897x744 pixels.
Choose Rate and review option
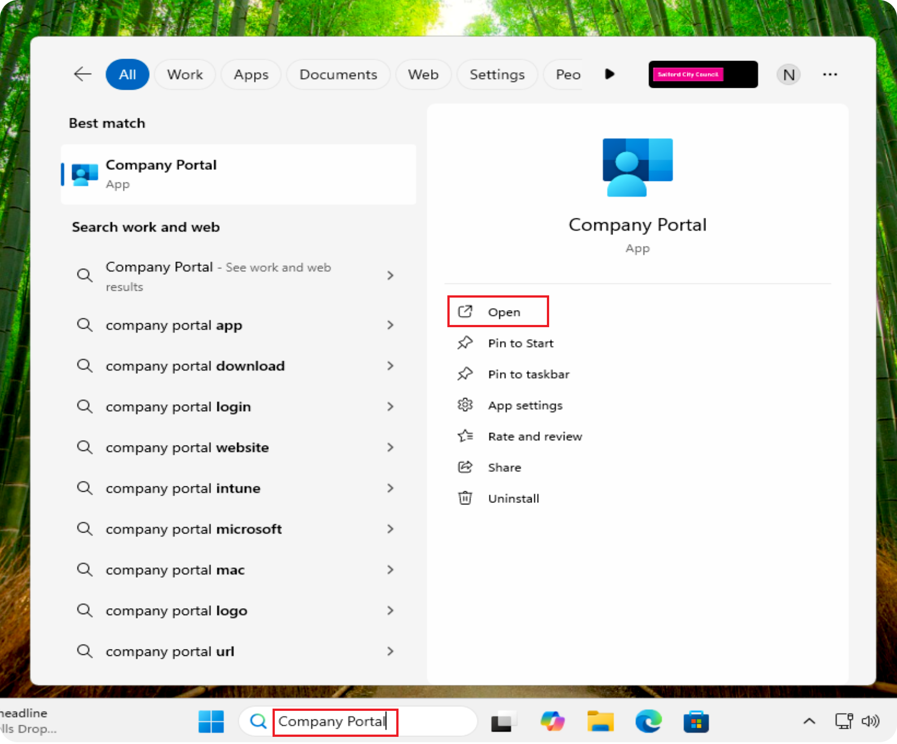(x=535, y=437)
